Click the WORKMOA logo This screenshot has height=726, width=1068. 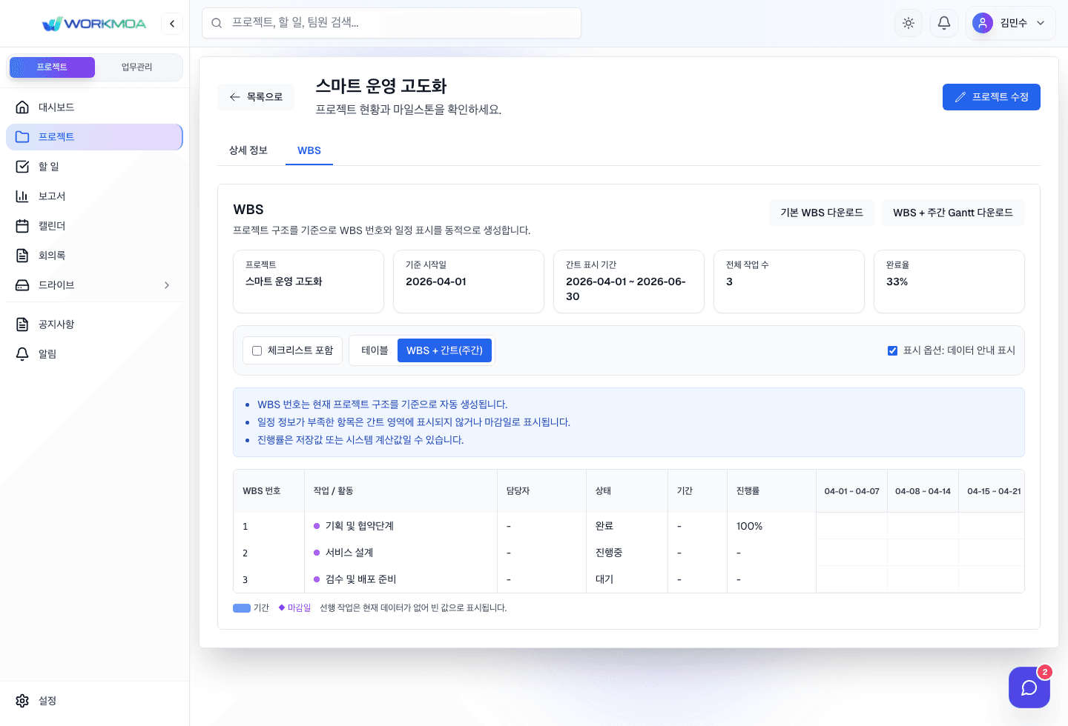click(x=94, y=24)
